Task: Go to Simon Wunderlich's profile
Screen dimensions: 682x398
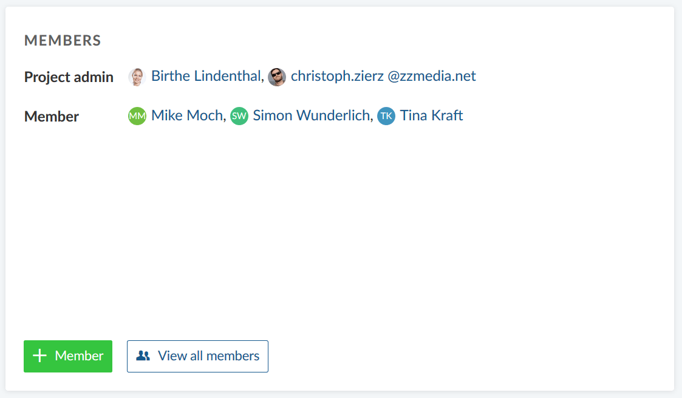Action: pos(311,115)
